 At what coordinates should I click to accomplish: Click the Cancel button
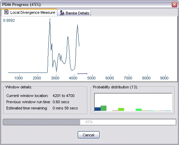(x=88, y=135)
